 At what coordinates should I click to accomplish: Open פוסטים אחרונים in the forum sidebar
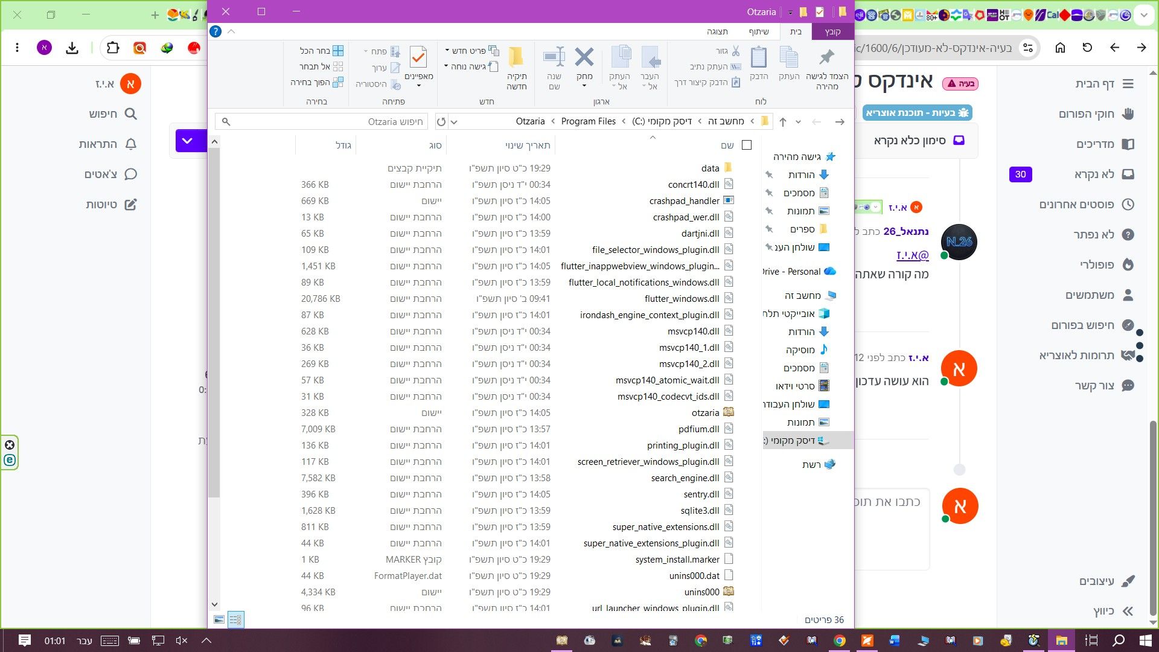tap(1087, 205)
